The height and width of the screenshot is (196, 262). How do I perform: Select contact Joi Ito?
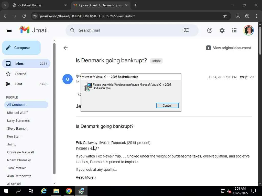[x=12, y=144]
